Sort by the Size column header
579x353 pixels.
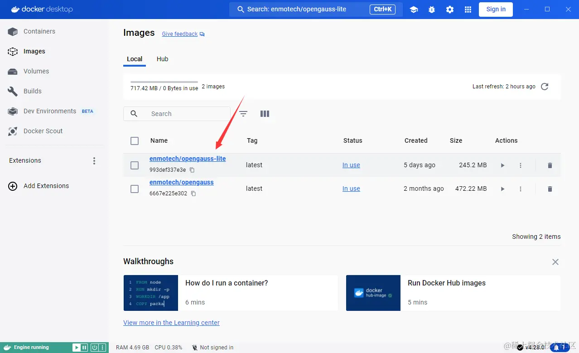click(x=456, y=140)
